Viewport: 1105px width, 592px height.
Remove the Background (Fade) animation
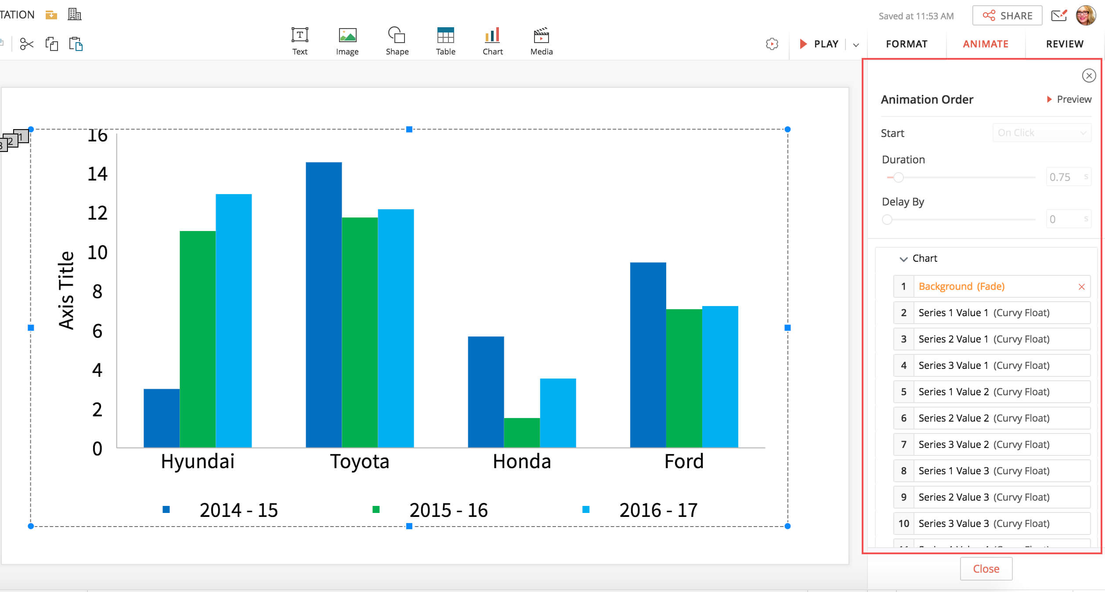pos(1082,287)
